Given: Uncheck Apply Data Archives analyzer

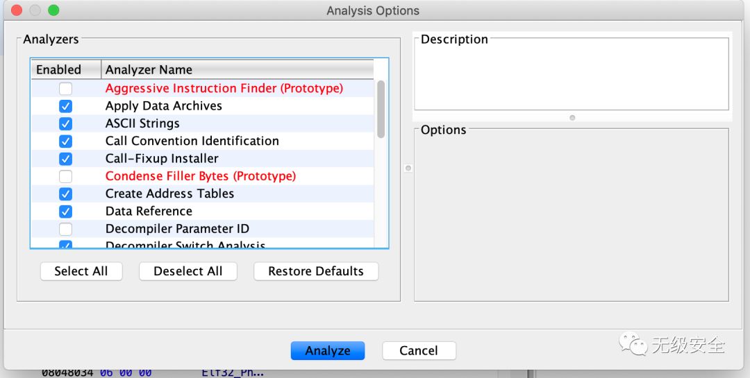Looking at the screenshot, I should [x=65, y=106].
